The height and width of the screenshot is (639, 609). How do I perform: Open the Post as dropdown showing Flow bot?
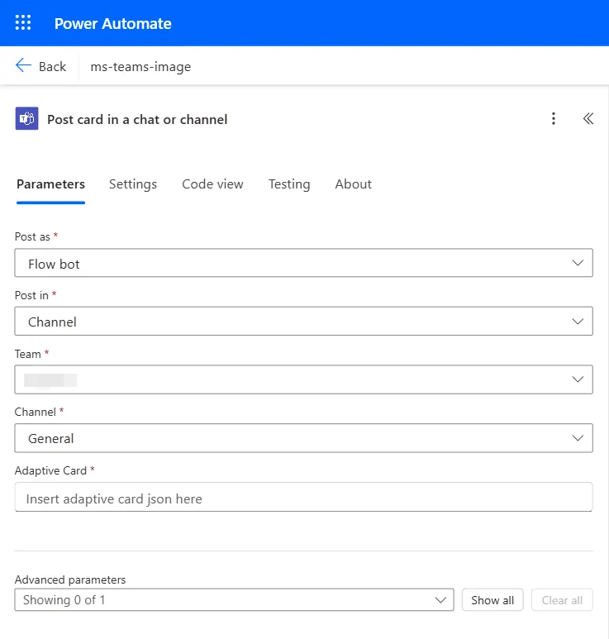[x=303, y=263]
